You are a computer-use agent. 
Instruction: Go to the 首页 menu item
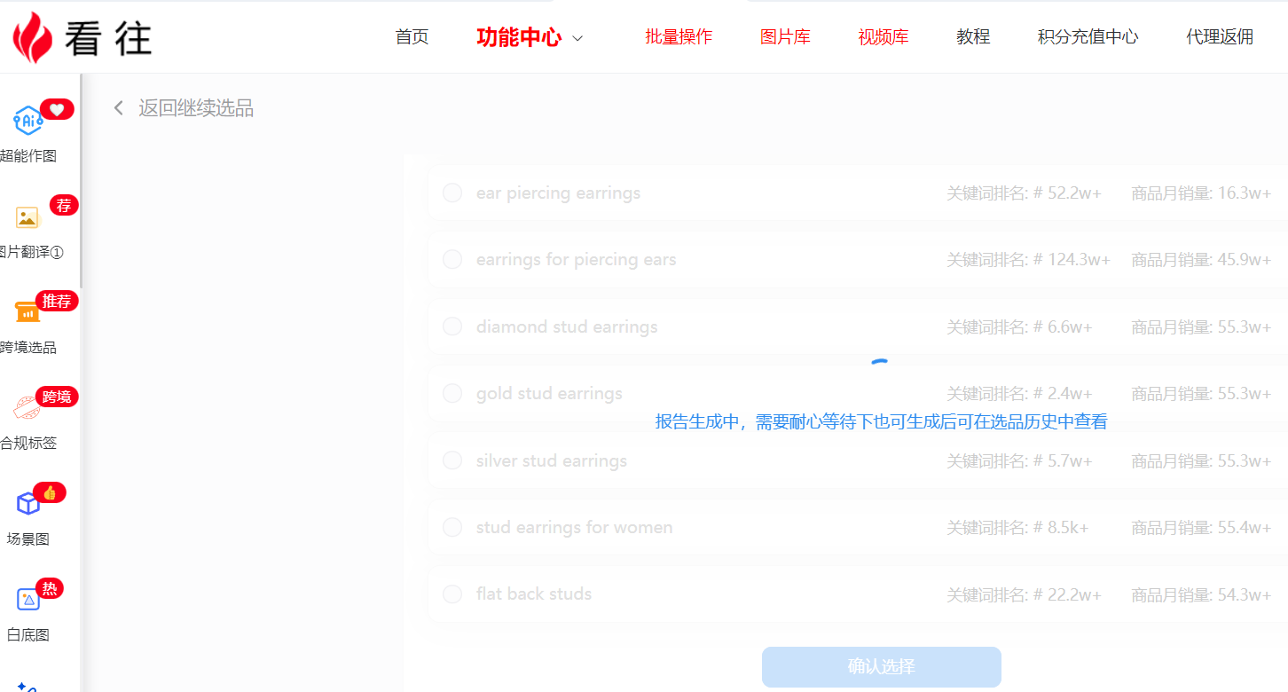coord(412,37)
